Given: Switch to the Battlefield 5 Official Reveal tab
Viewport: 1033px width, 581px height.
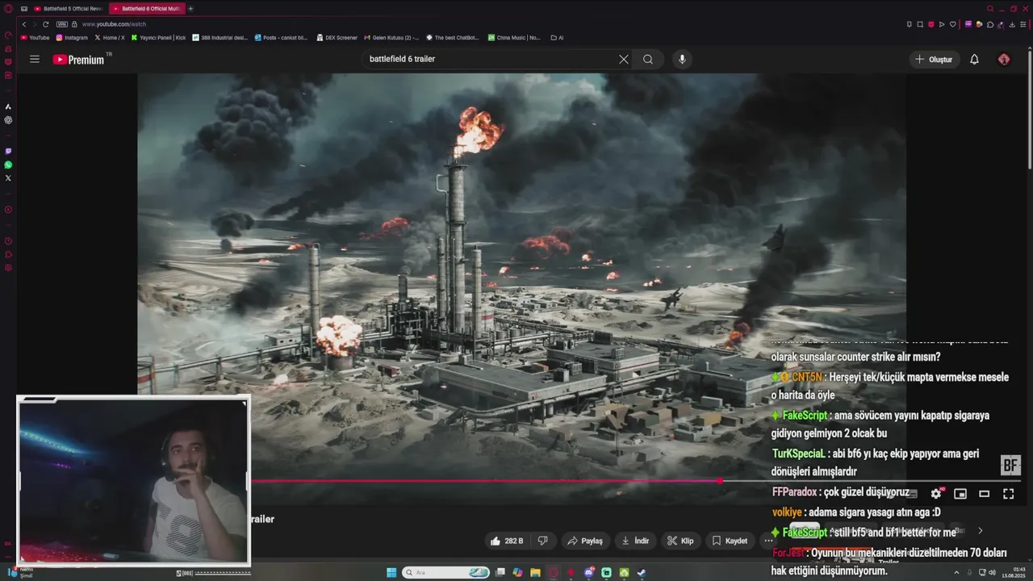Looking at the screenshot, I should point(68,8).
